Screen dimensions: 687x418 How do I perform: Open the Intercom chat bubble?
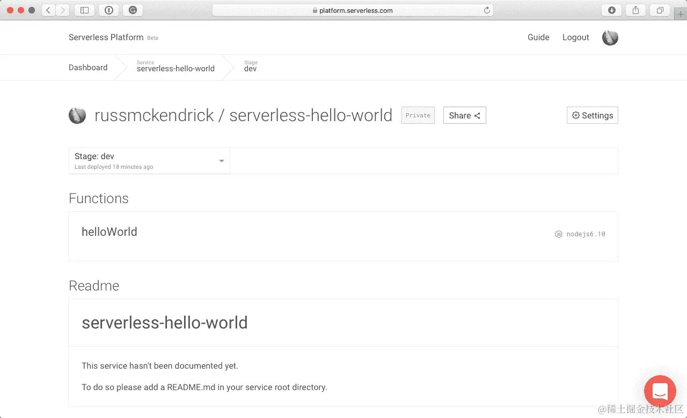pos(660,392)
